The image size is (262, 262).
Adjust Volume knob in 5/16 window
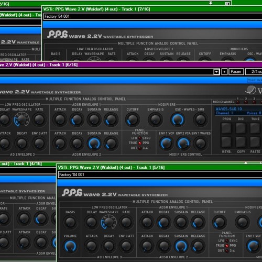70,246
